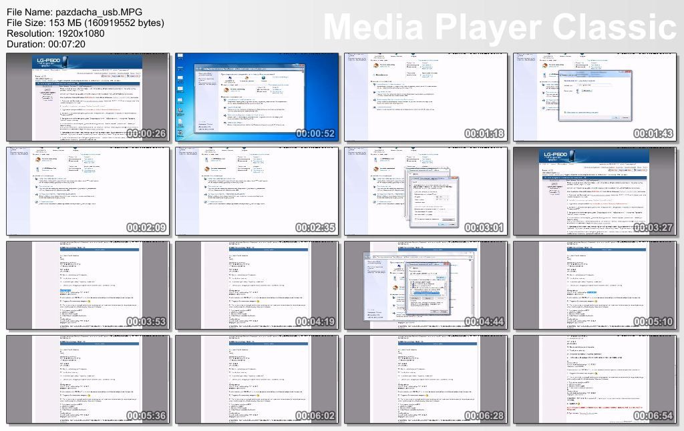The width and height of the screenshot is (684, 431).
Task: Click the LG-P500 page frame at 00:03:27
Action: point(595,191)
